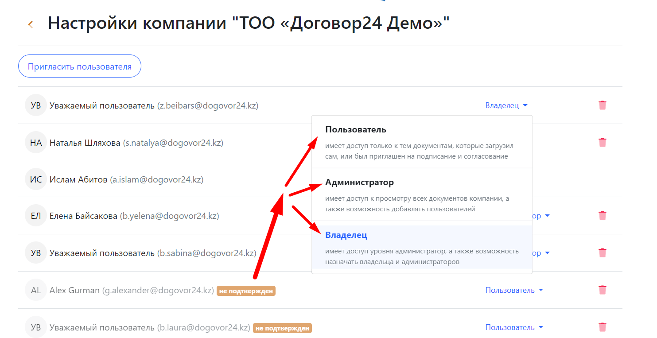
Task: Open role dropdown arrow in Елена Байсакова row
Action: click(x=547, y=216)
